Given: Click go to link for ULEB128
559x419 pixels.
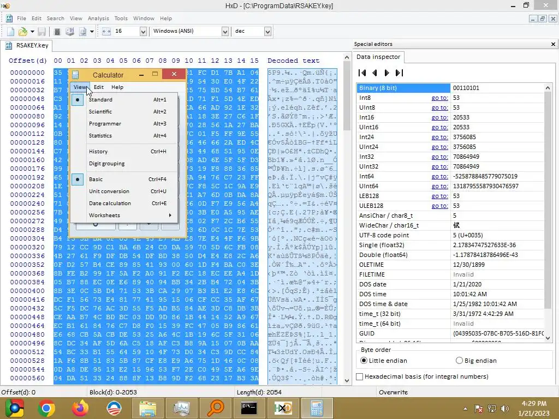Looking at the screenshot, I should pyautogui.click(x=439, y=206).
